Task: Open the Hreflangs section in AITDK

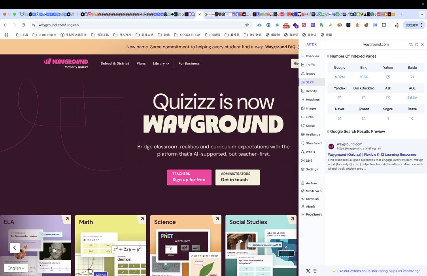Action: 312,134
